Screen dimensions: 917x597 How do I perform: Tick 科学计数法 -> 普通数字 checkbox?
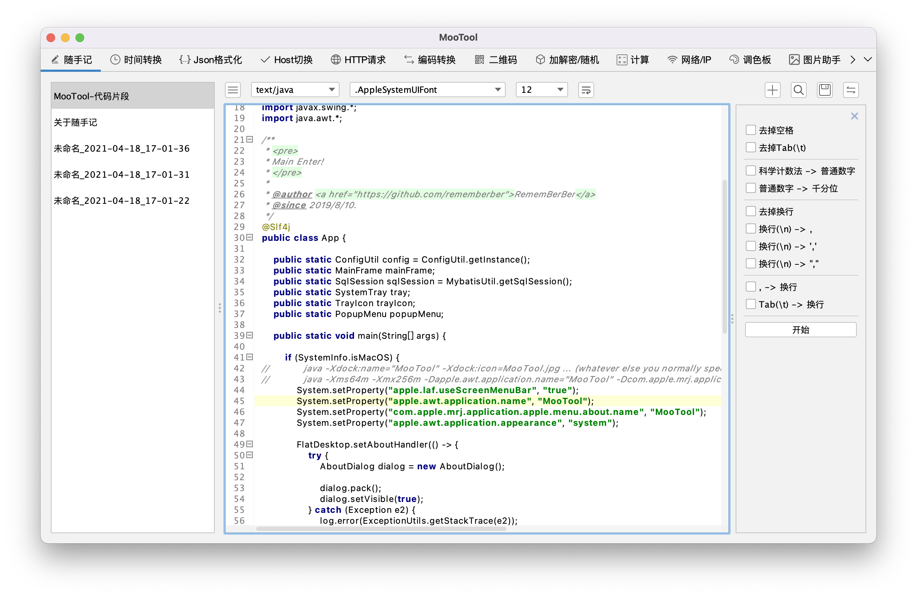[751, 170]
